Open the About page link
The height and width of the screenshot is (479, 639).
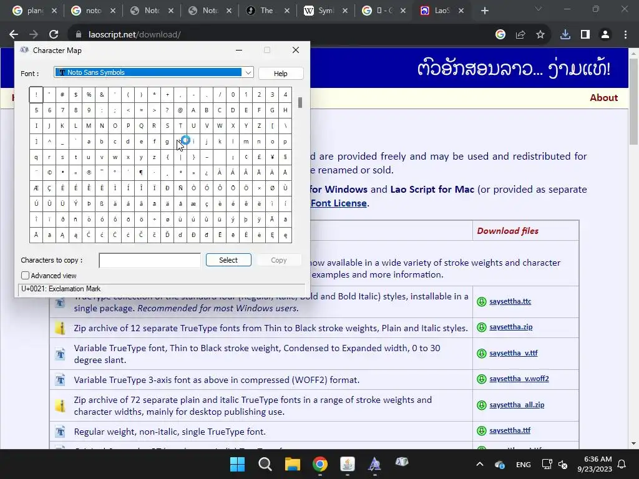603,98
